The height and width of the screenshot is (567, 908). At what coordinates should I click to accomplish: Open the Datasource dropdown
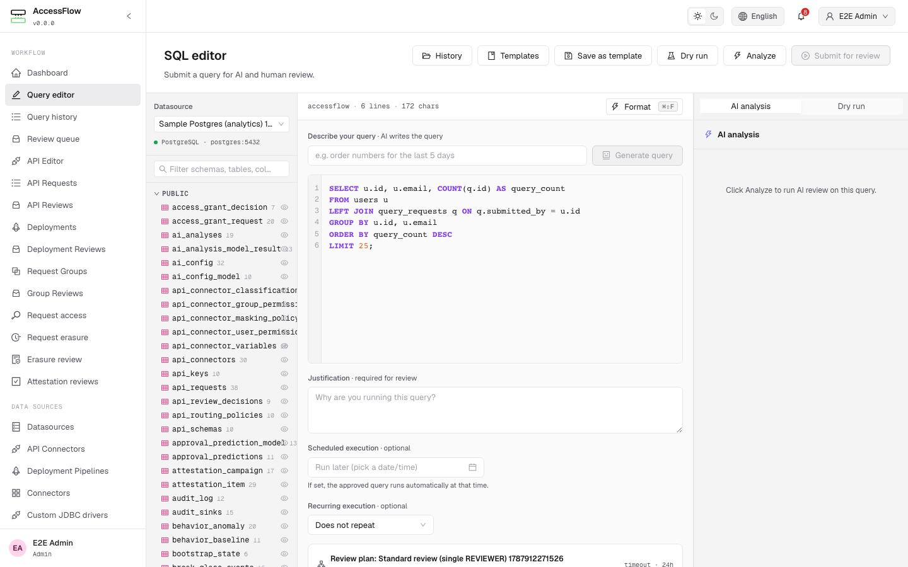click(x=221, y=124)
